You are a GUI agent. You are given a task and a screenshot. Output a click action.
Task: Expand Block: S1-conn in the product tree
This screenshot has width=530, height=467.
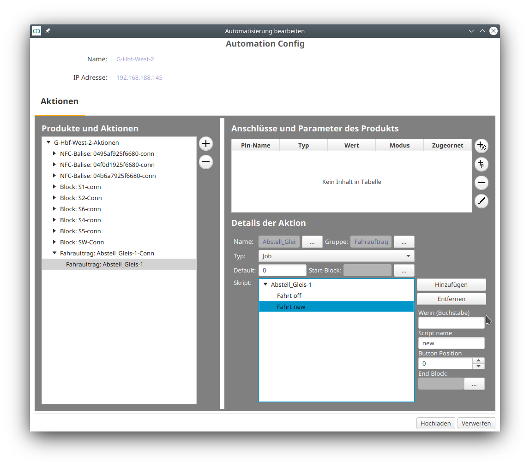[54, 187]
